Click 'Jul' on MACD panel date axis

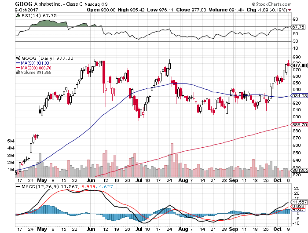tap(139, 229)
